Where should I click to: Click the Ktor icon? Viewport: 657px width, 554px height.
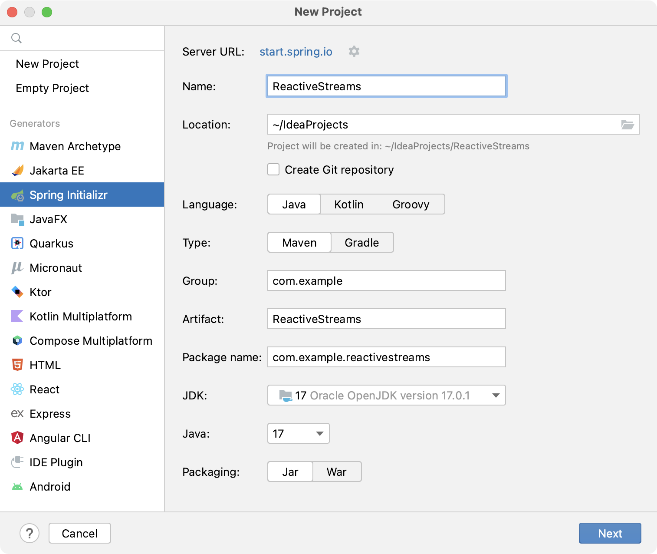(17, 292)
